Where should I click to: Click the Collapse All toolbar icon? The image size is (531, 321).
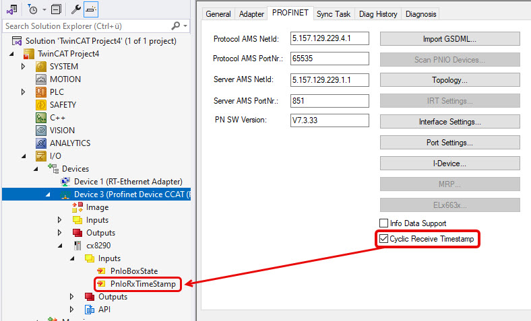55,10
